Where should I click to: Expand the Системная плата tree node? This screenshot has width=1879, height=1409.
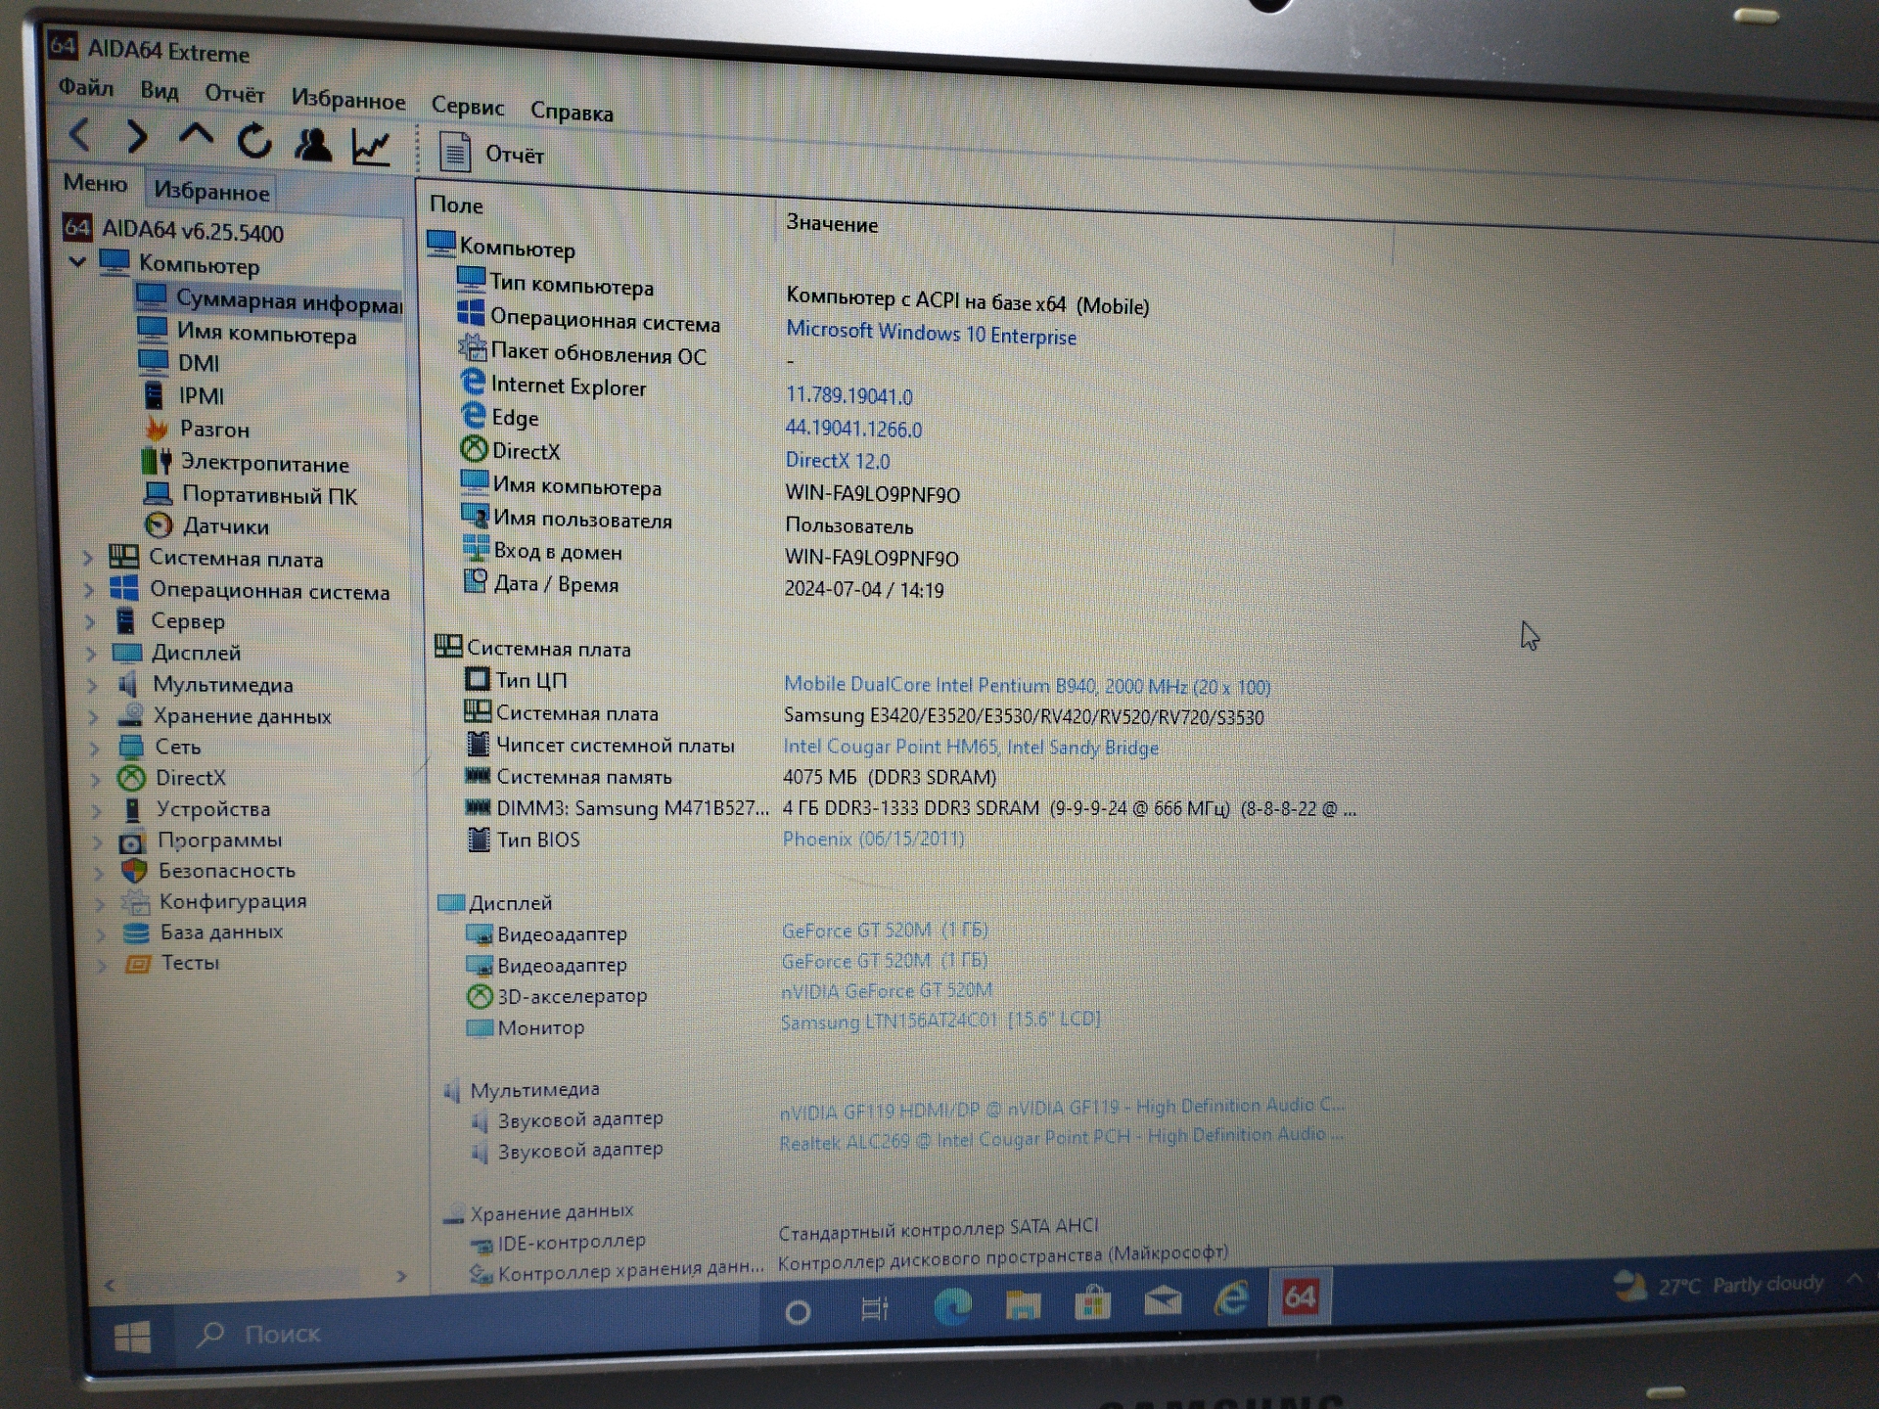88,559
